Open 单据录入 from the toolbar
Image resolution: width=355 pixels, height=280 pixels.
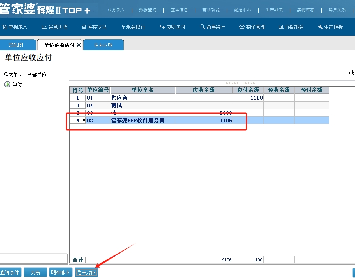point(15,27)
